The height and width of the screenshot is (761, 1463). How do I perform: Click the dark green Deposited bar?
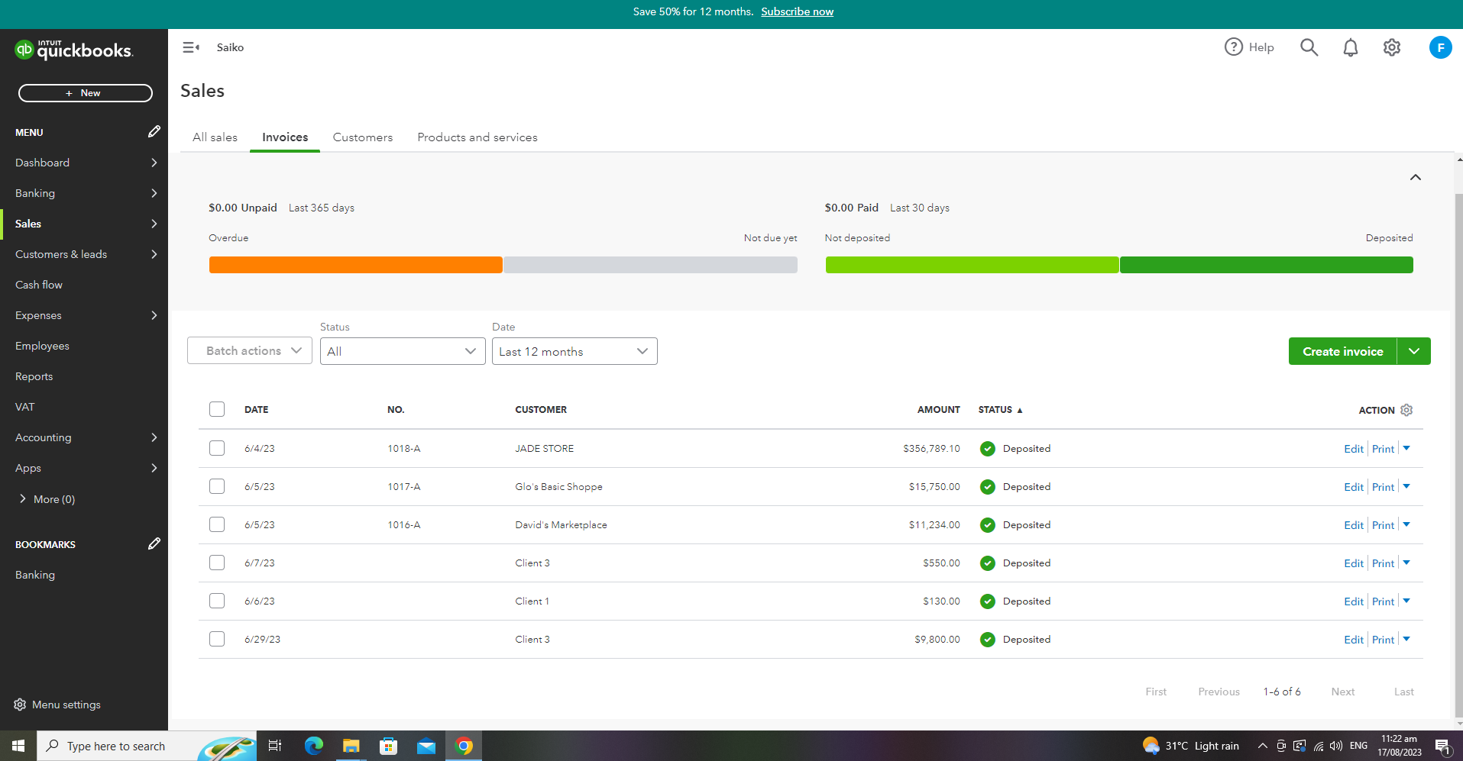(x=1266, y=265)
